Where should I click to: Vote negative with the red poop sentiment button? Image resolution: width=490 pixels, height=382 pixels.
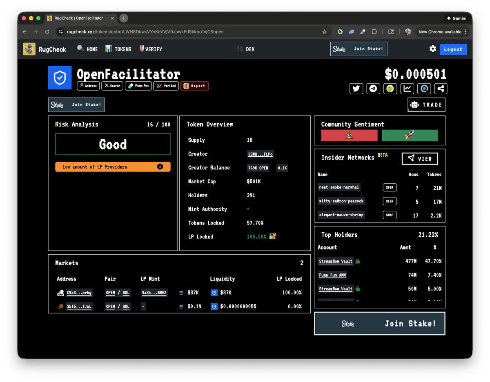coord(350,135)
